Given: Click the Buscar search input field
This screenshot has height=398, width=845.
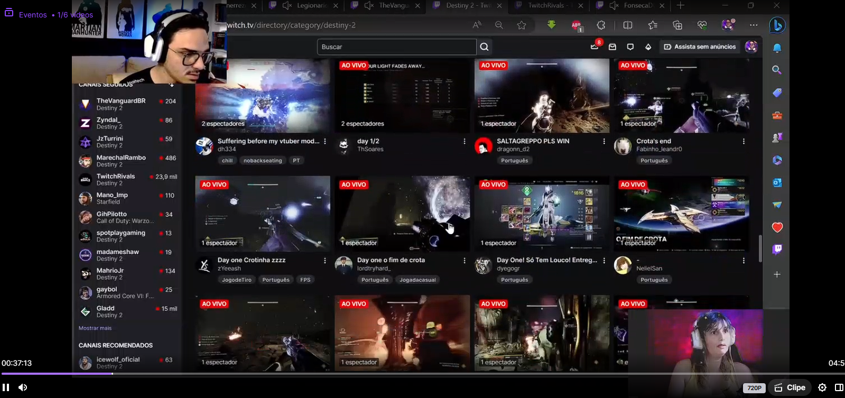Looking at the screenshot, I should pos(396,47).
